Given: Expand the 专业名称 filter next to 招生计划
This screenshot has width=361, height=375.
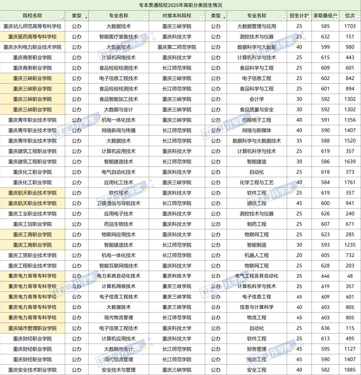Looking at the screenshot, I should pyautogui.click(x=284, y=18).
